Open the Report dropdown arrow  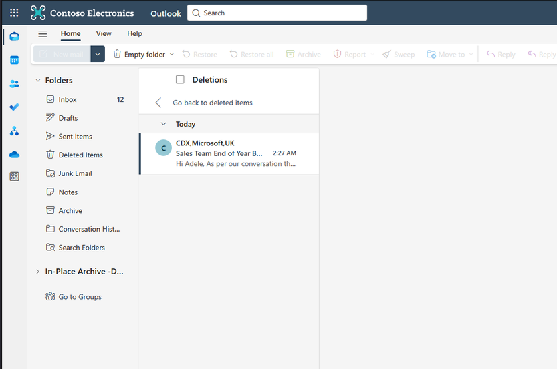pos(372,54)
